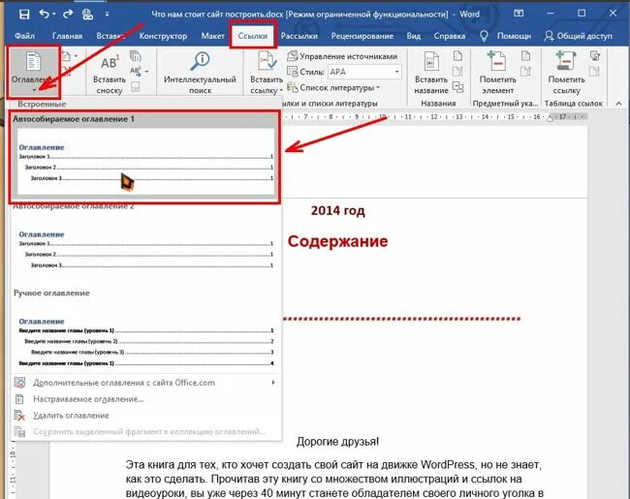Viewport: 630px width, 499px height.
Task: Click the vertical ruler on the left edge
Action: pyautogui.click(x=13, y=470)
